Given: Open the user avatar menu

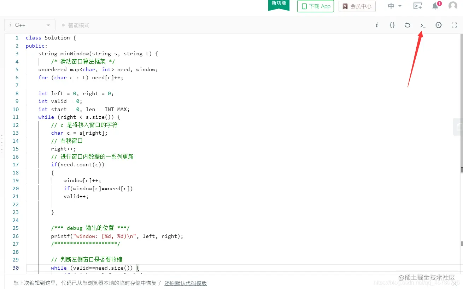Looking at the screenshot, I should (x=453, y=6).
